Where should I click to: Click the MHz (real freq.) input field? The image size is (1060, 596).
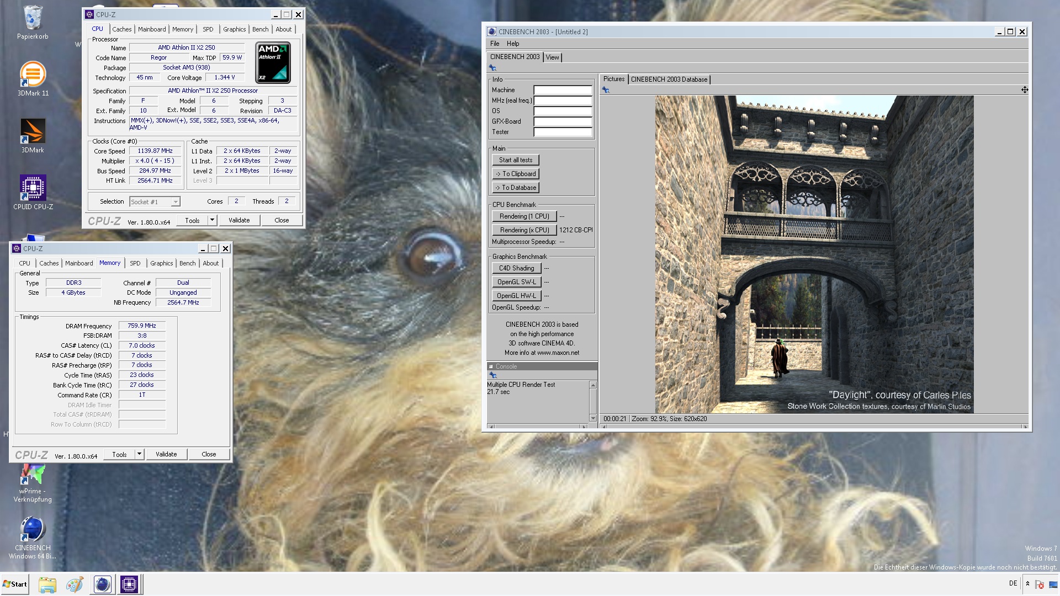tap(563, 100)
